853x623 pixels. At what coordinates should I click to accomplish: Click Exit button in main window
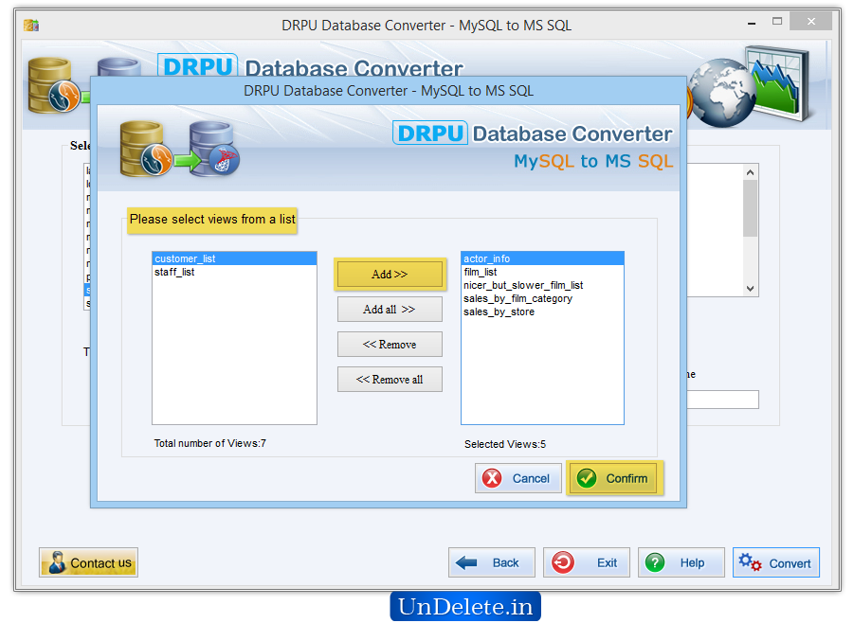[x=587, y=562]
